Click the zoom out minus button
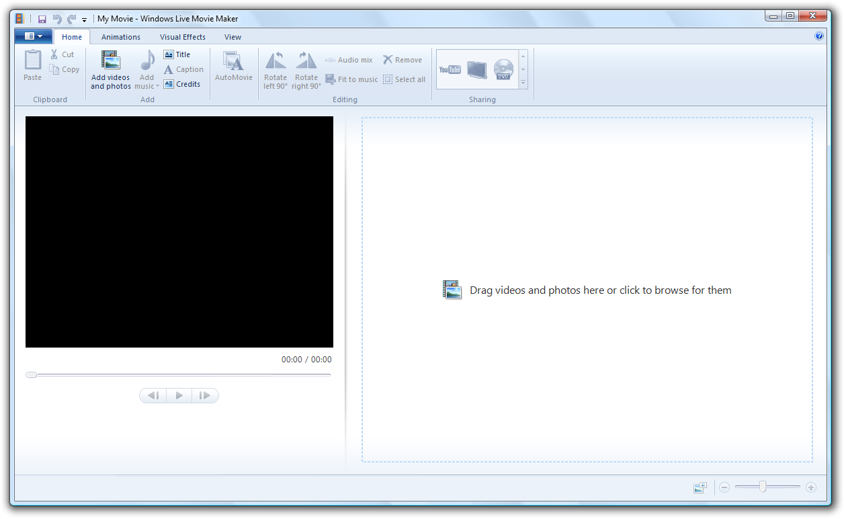This screenshot has width=844, height=519. tap(724, 487)
